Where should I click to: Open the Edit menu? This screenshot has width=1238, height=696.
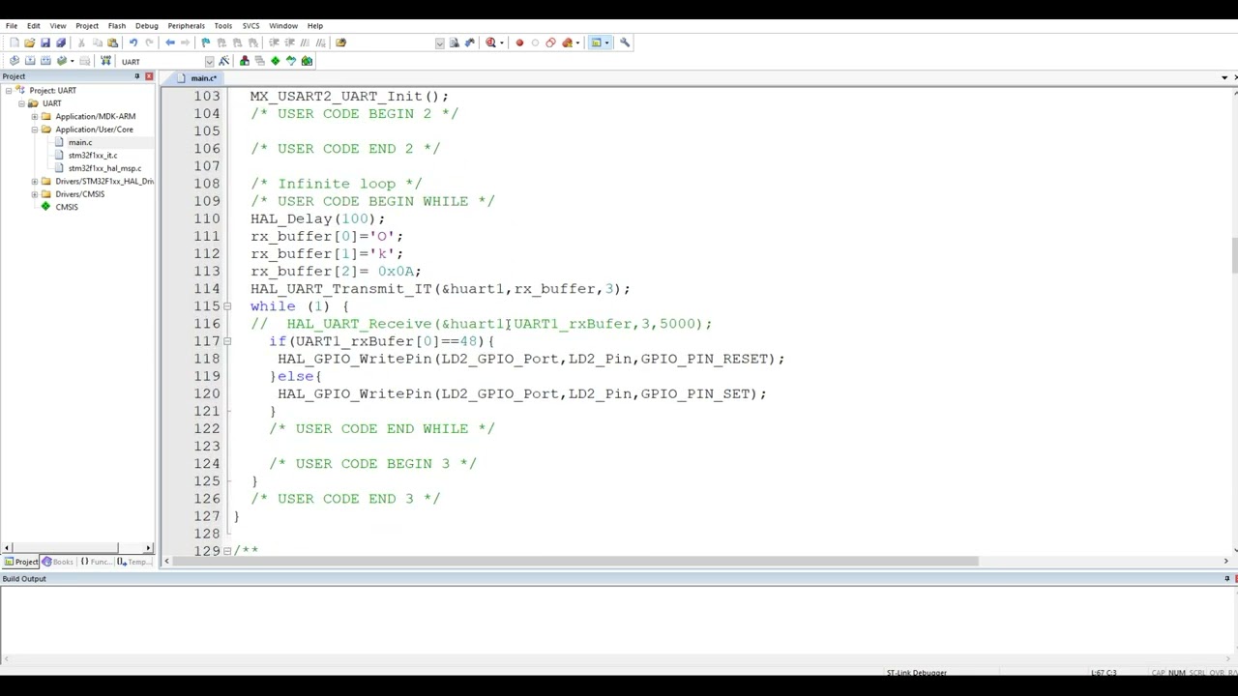pyautogui.click(x=34, y=26)
